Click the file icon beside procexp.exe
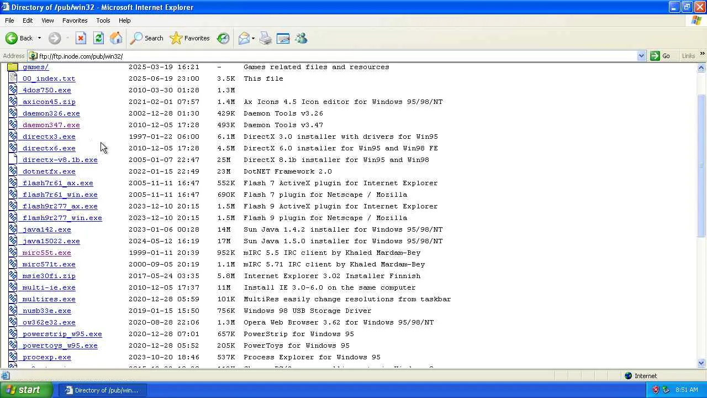Screen dimensions: 707x398 [13, 357]
